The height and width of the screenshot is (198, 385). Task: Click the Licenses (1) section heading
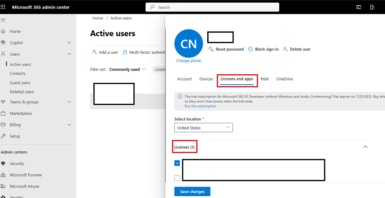[x=184, y=147]
